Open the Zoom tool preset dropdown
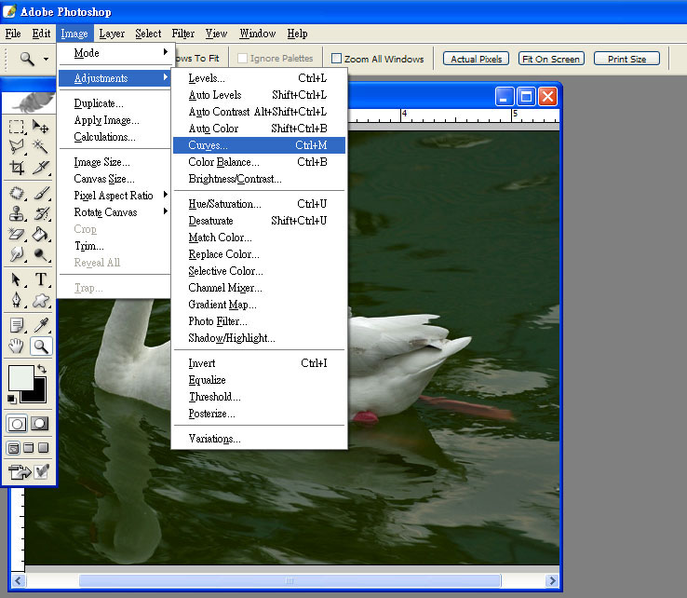Screen dimensions: 687x598 (x=46, y=59)
